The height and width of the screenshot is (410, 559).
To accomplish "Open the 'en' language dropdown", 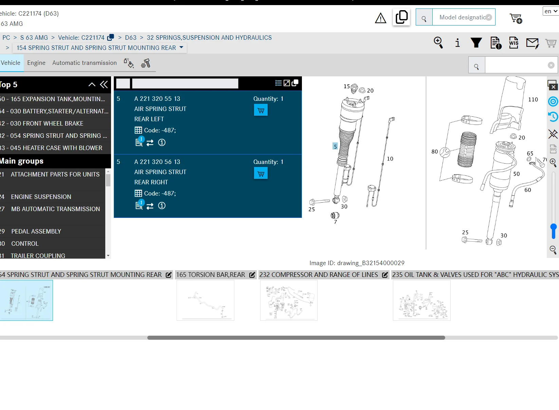I will [551, 11].
